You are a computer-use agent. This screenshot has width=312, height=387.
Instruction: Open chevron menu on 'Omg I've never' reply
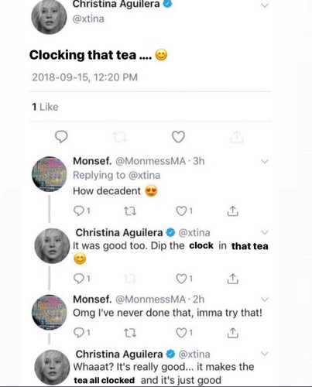[x=265, y=300]
